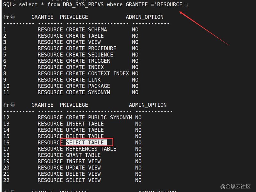Click the CREATE PUBLIC SYNONYM privilege
This screenshot has height=192, width=256.
(x=99, y=117)
